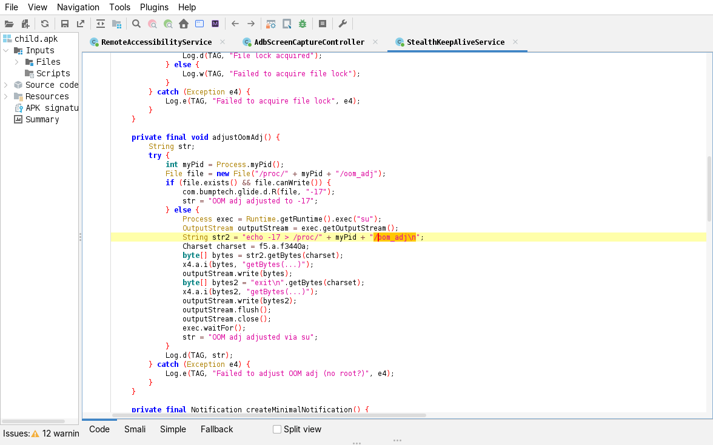
Task: Select child.apk in project tree
Action: click(36, 39)
